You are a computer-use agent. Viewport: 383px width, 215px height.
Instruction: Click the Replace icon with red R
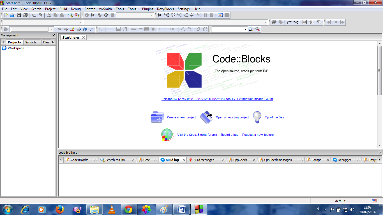pos(77,15)
